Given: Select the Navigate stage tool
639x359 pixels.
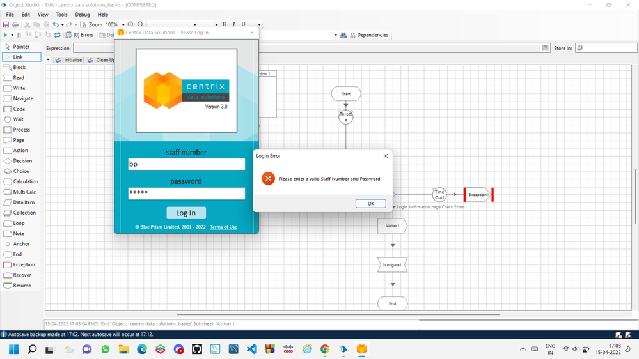Looking at the screenshot, I should tap(22, 98).
